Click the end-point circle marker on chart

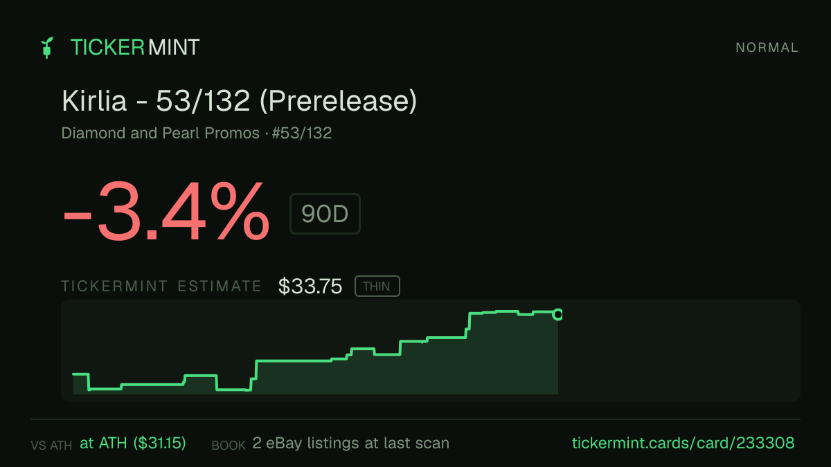click(558, 315)
